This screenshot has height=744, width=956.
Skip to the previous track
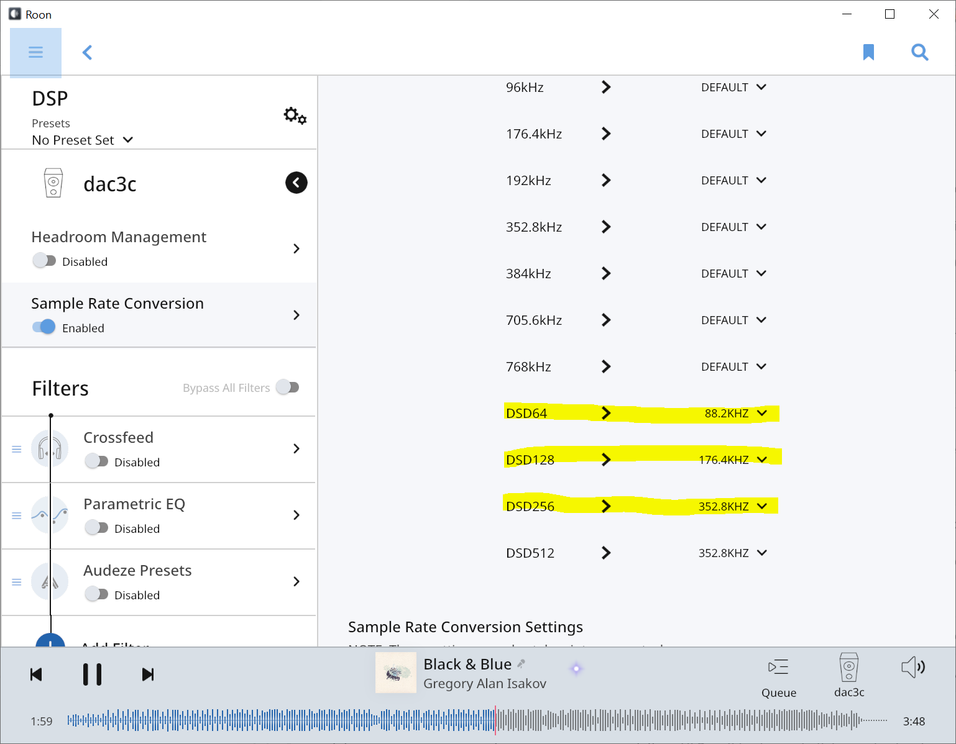(x=36, y=674)
